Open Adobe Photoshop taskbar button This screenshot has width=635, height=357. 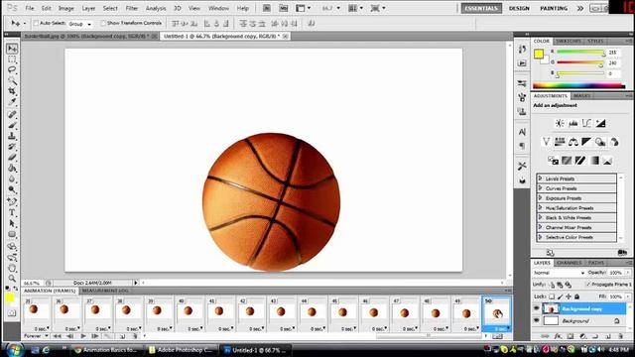181,350
